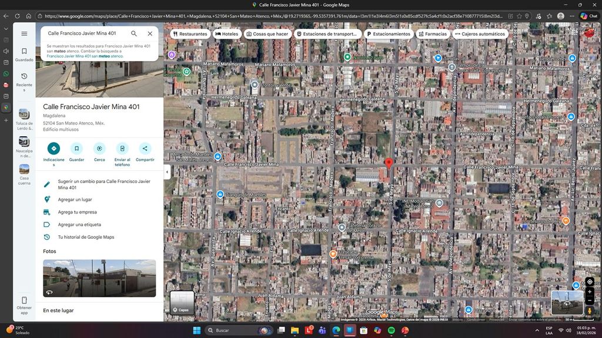The image size is (602, 338).
Task: Click the Cerca nearby search icon
Action: 99,148
